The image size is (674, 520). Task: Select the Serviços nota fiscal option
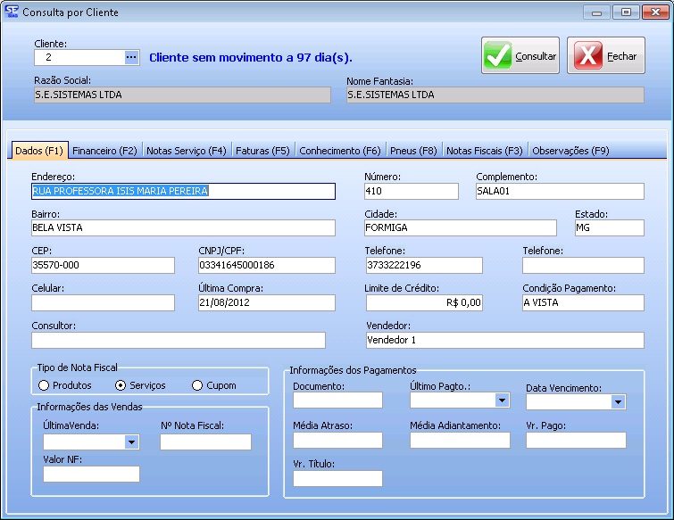[121, 385]
